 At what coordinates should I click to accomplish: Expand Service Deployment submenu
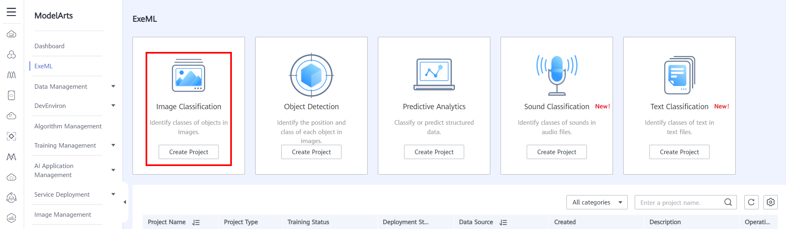(x=113, y=194)
